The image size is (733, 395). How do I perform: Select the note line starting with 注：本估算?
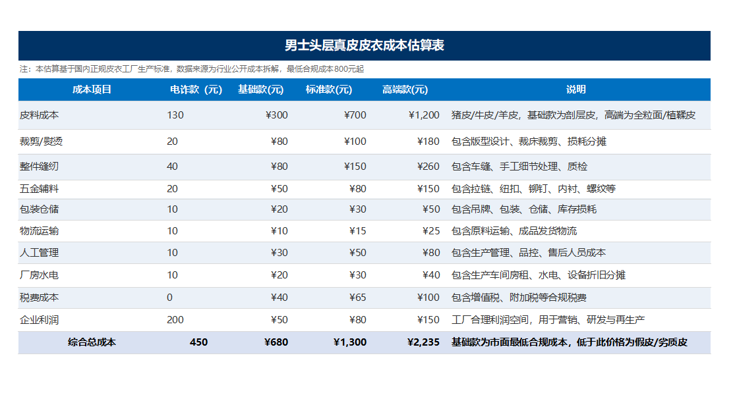(192, 69)
